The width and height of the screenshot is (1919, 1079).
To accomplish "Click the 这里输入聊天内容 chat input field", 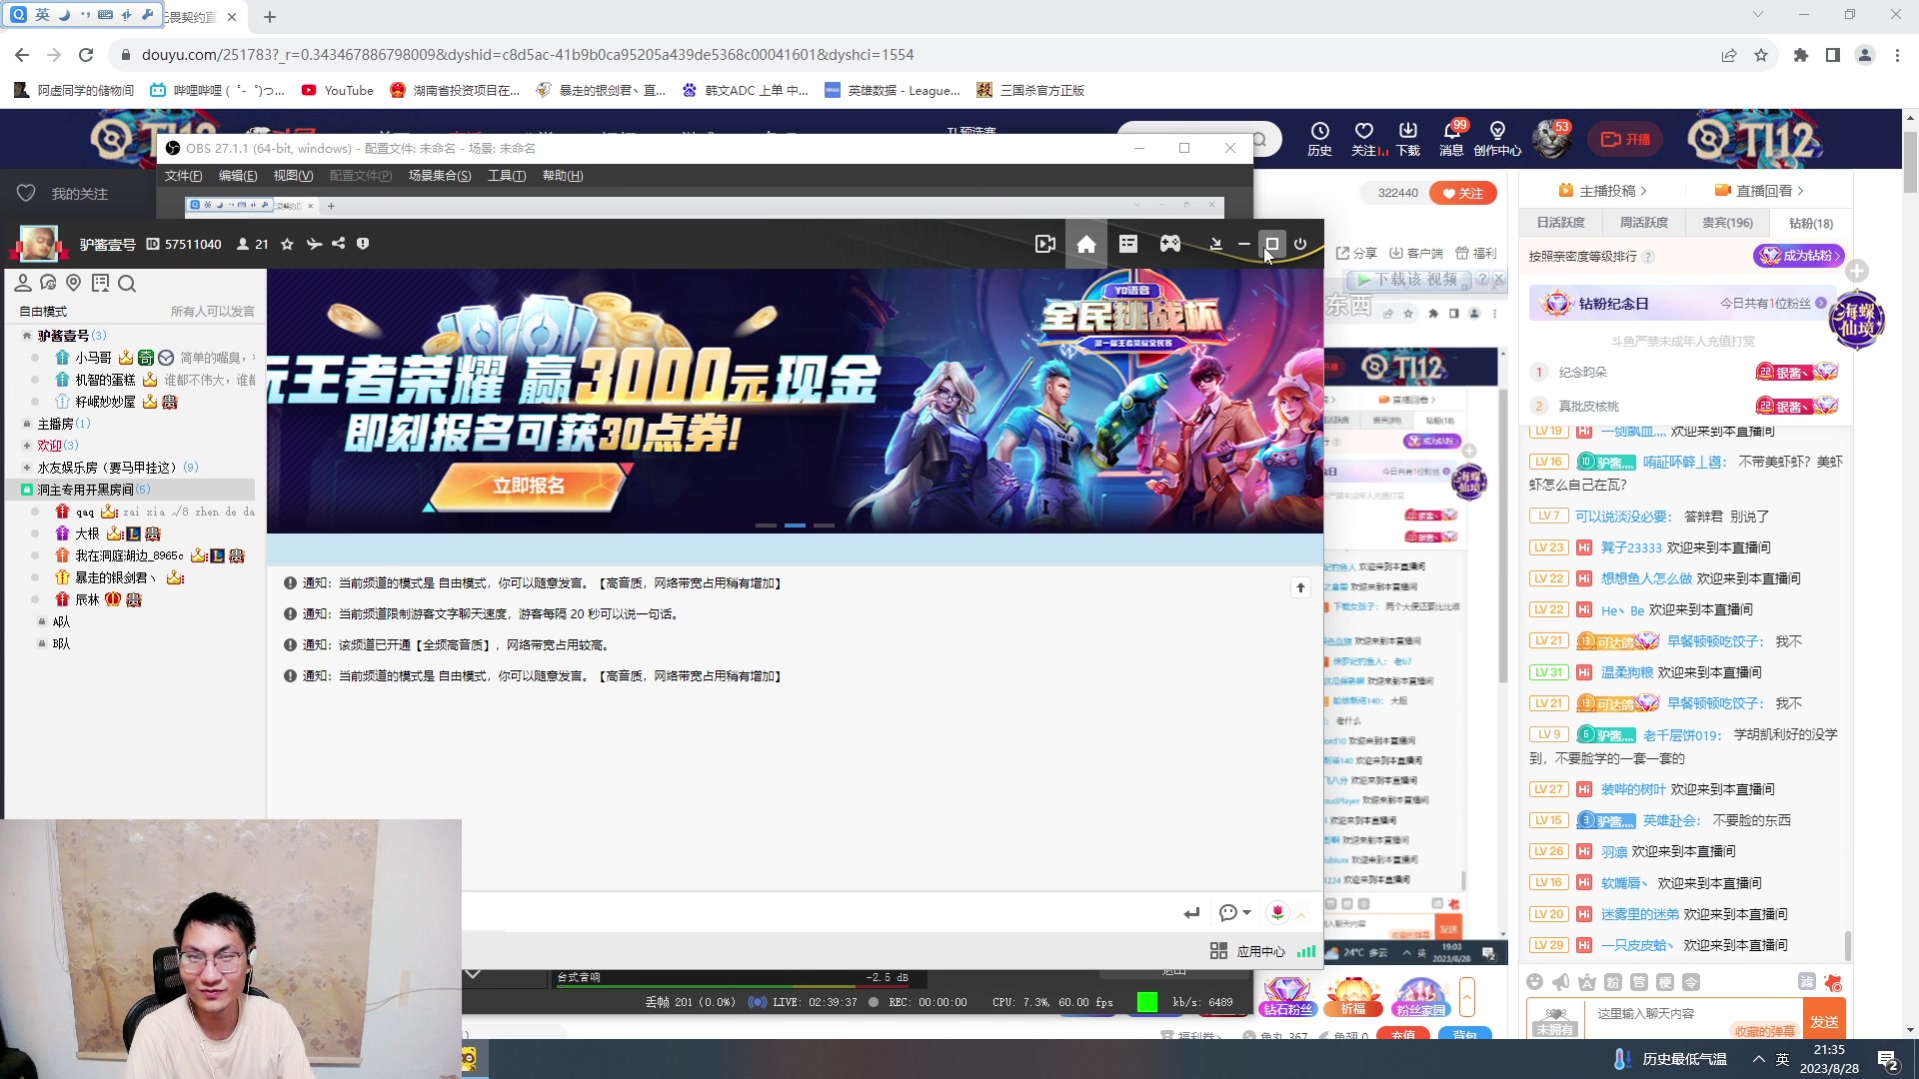I will click(x=1689, y=1012).
